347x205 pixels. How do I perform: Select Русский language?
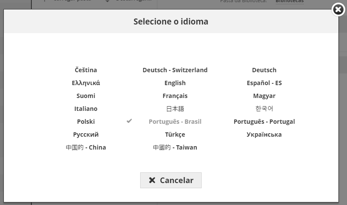(86, 135)
